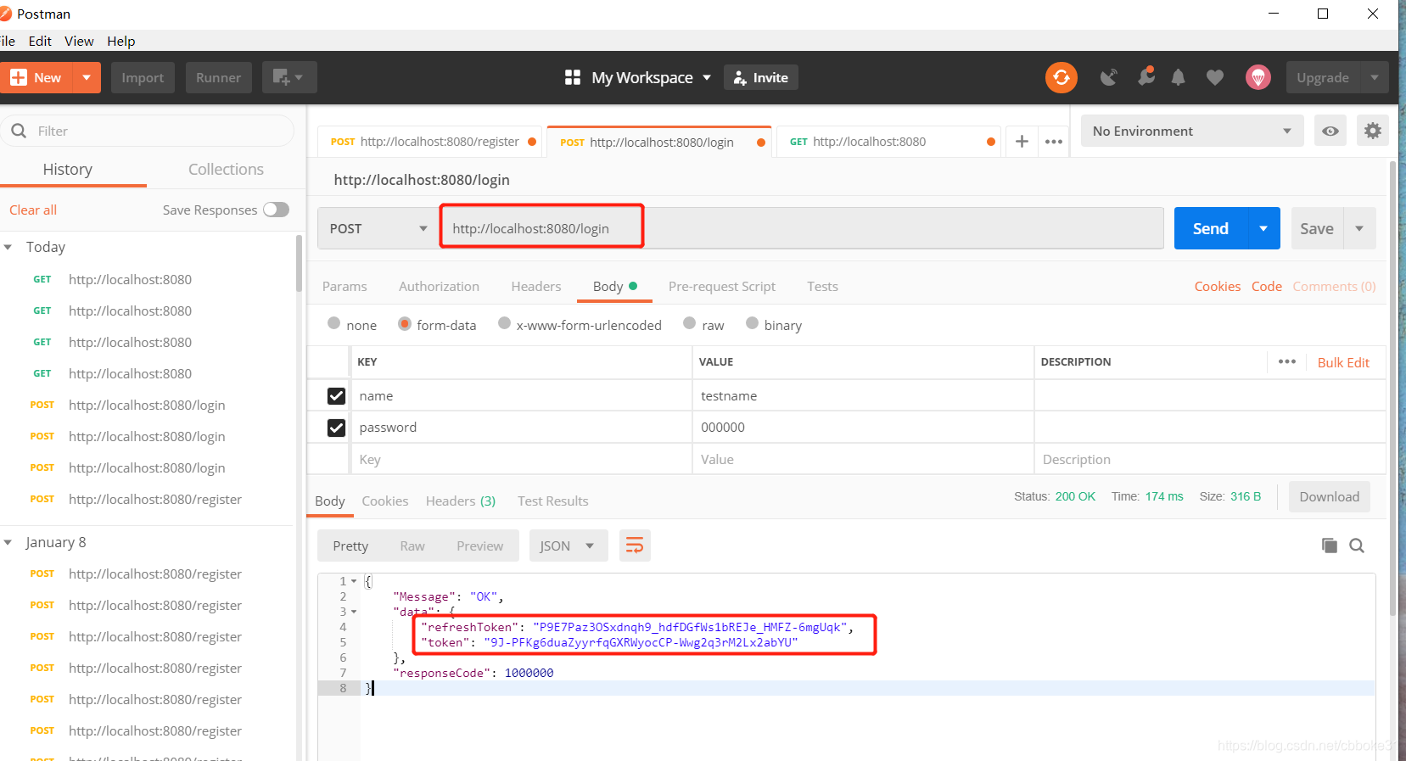The height and width of the screenshot is (761, 1406).
Task: Click the Clear all link
Action: tap(33, 210)
